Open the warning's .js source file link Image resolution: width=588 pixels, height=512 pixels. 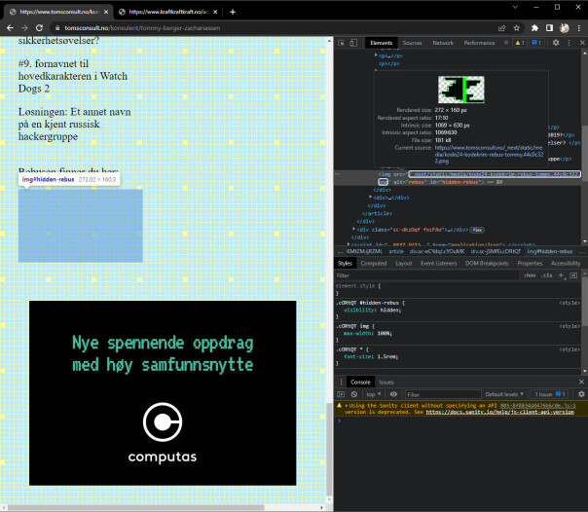coord(537,406)
